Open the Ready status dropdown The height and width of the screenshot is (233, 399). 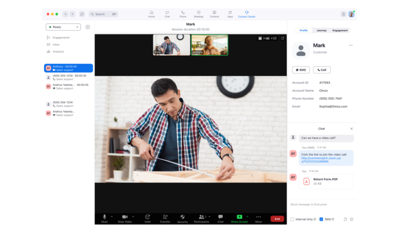click(63, 27)
